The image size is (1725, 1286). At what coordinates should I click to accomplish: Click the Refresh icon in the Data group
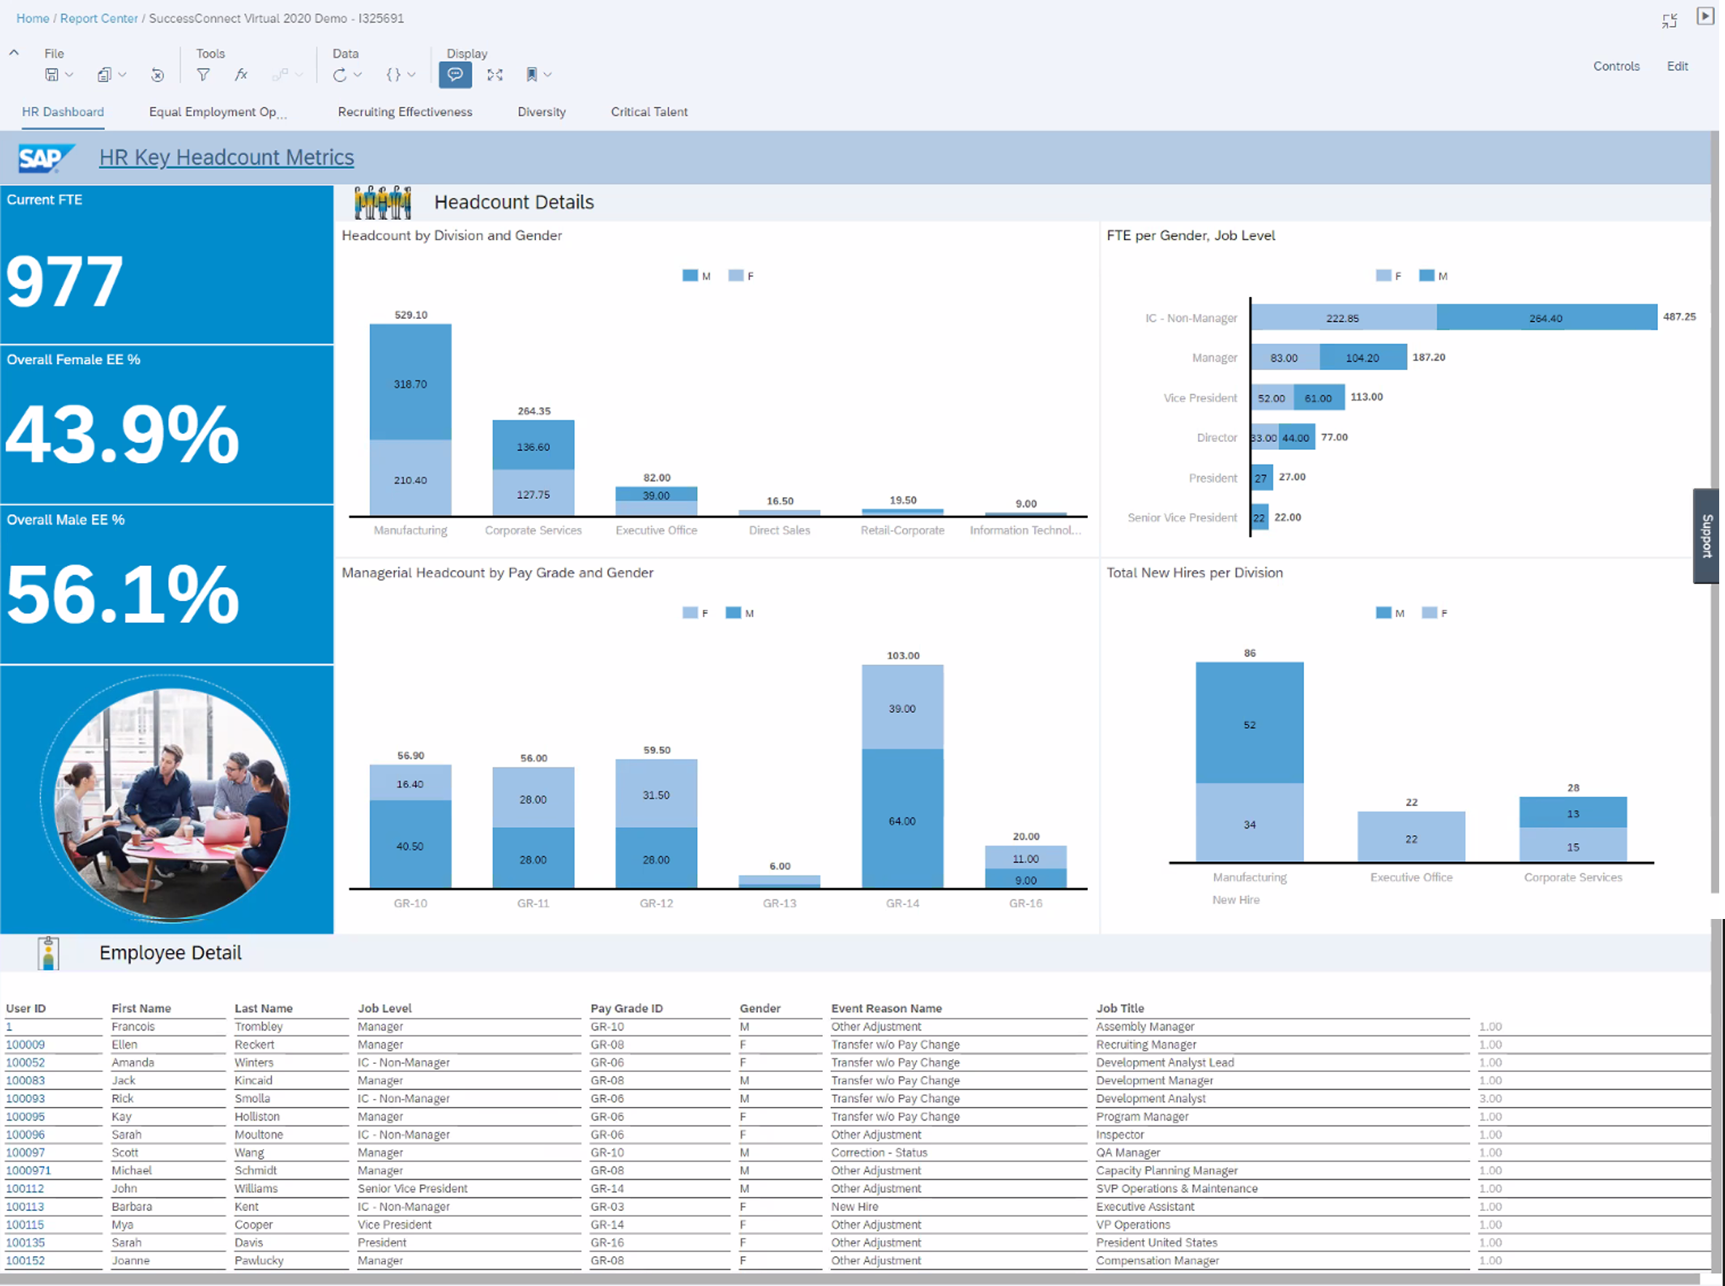click(340, 74)
